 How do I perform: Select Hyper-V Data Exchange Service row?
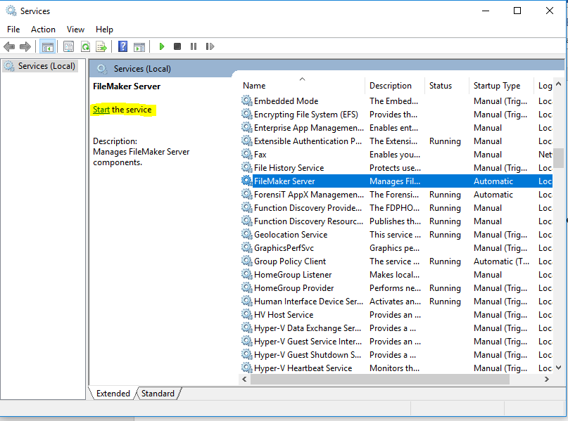[x=396, y=328]
